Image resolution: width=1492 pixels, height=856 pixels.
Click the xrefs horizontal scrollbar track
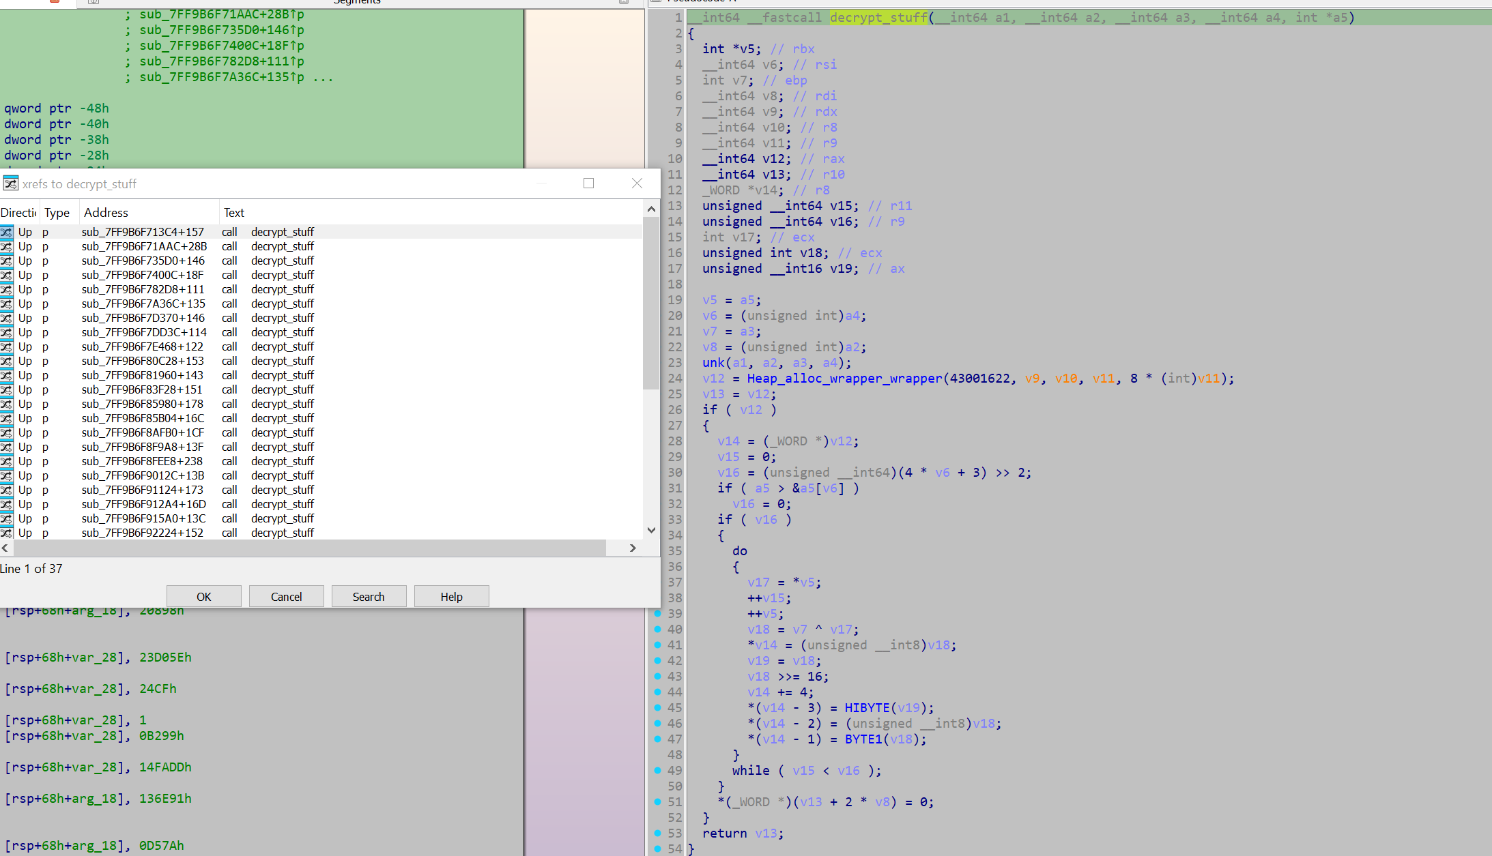click(x=616, y=548)
